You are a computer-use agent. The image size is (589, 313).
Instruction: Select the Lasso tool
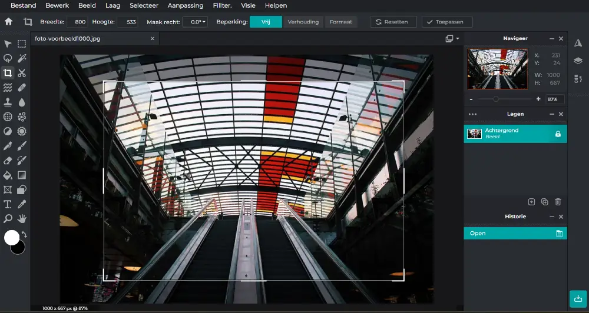[x=8, y=58]
